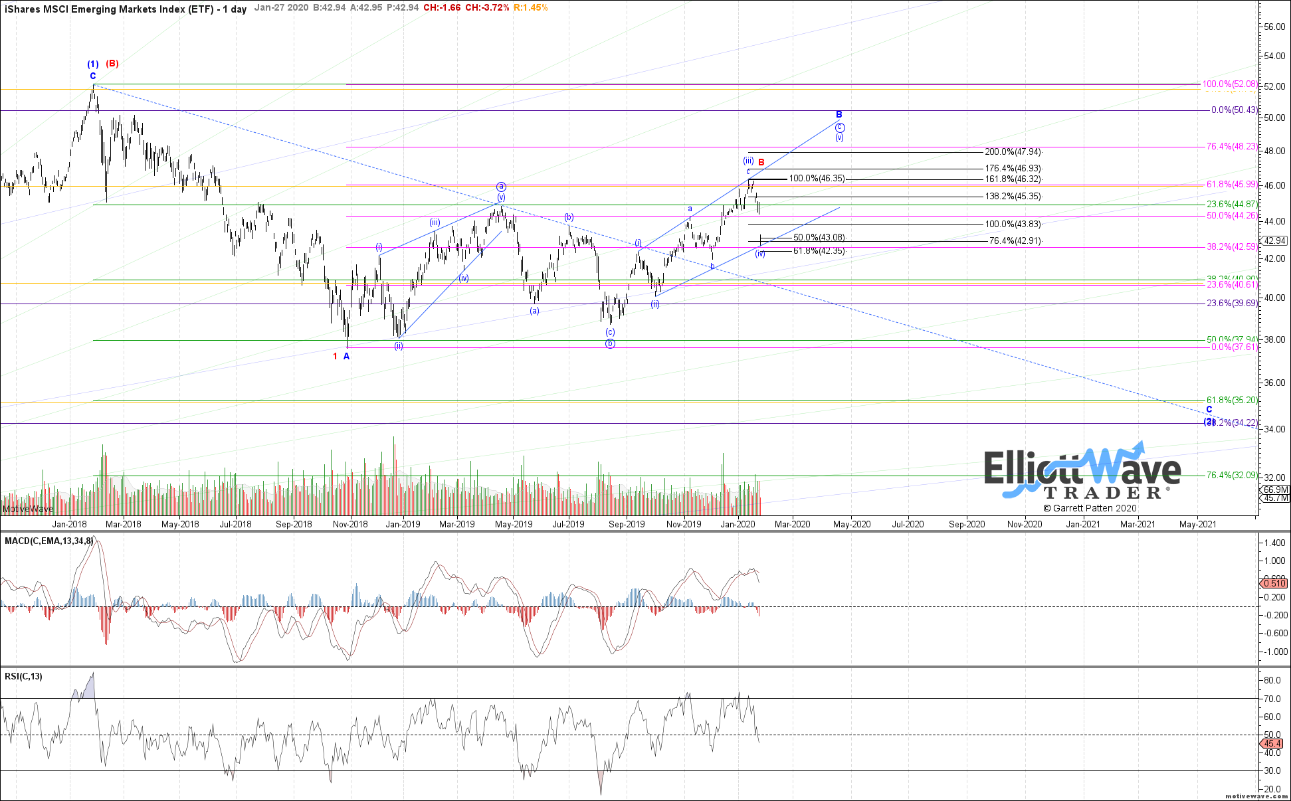The height and width of the screenshot is (801, 1291).
Task: Click the MACD(C,EMA,13,34,8) study label
Action: coord(49,541)
